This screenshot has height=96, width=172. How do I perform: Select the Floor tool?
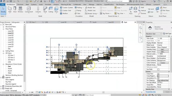tap(56, 10)
